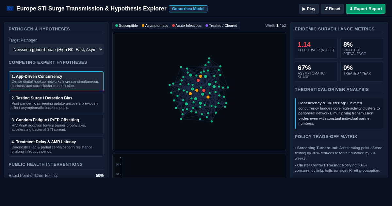392x206 pixels.
Task: Click Treated / Cleared legend entry
Action: point(221,26)
